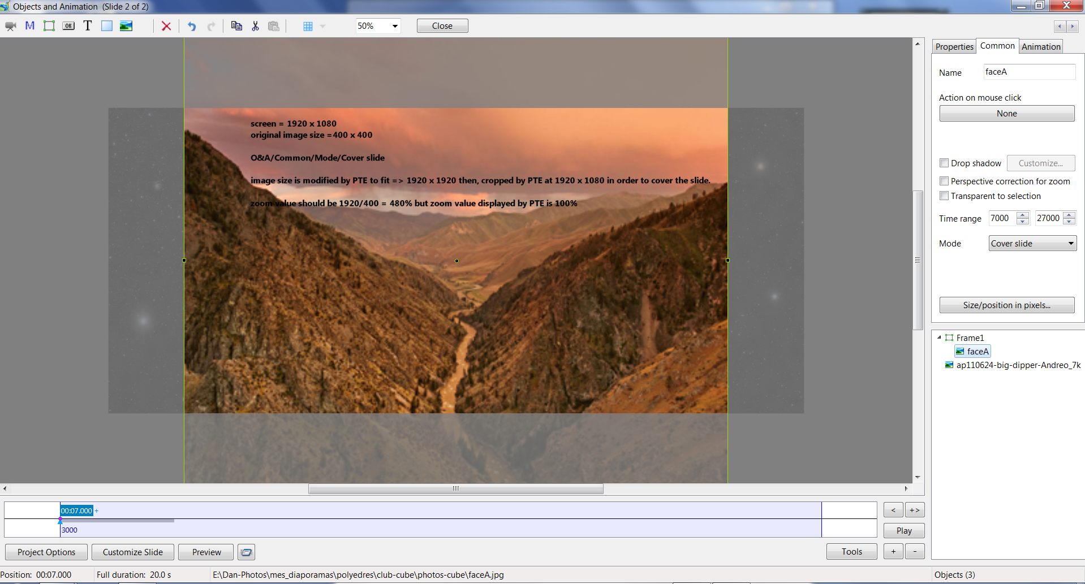Click the blue Undo arrow
Image resolution: width=1085 pixels, height=584 pixels.
click(192, 26)
